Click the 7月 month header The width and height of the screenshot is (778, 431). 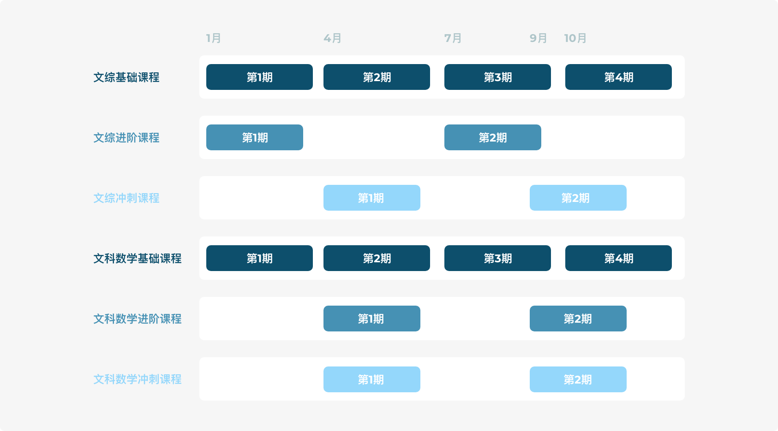[453, 38]
